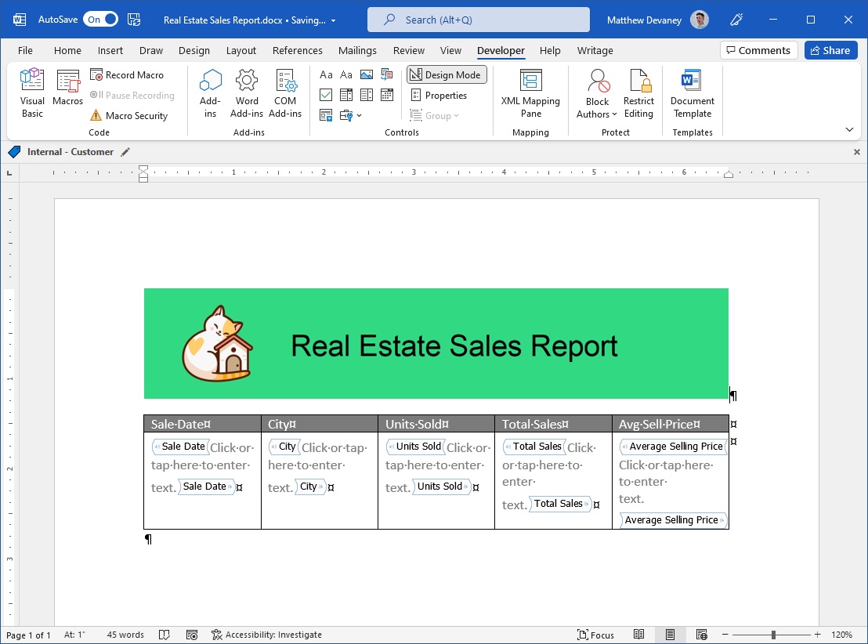Insert a Rich Text content control
Screen dimensions: 868x644
pos(326,74)
